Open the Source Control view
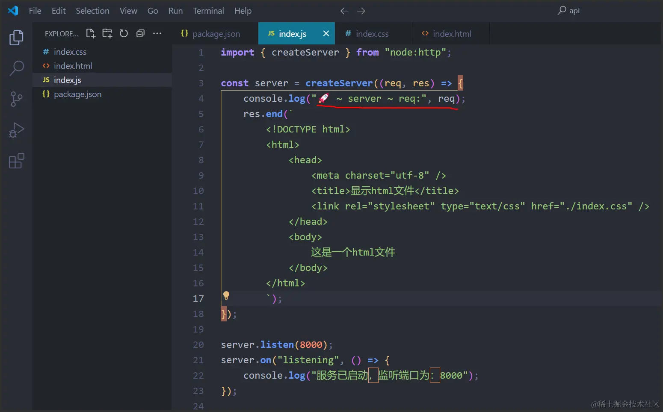This screenshot has height=412, width=663. coord(16,99)
